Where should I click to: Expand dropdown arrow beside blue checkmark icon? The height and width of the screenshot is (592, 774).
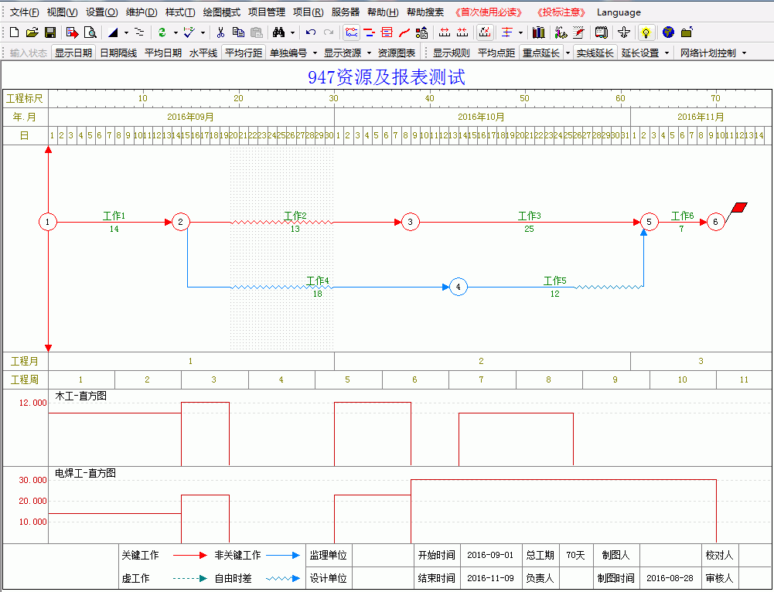click(203, 33)
